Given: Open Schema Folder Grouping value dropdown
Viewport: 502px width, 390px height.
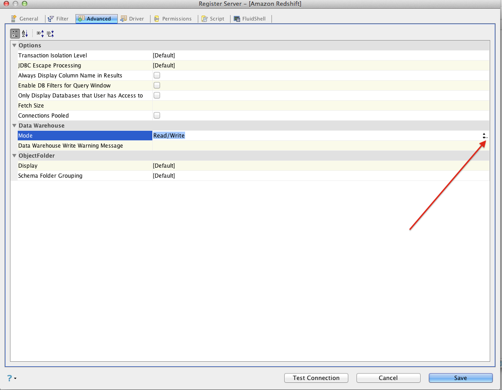Looking at the screenshot, I should pos(321,176).
